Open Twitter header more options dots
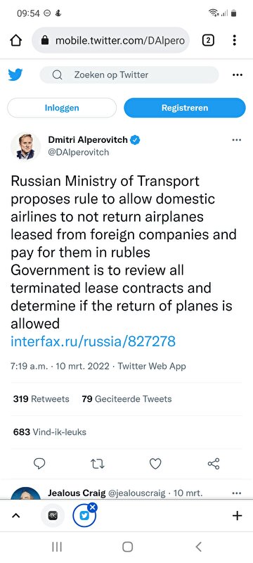 coord(238,75)
